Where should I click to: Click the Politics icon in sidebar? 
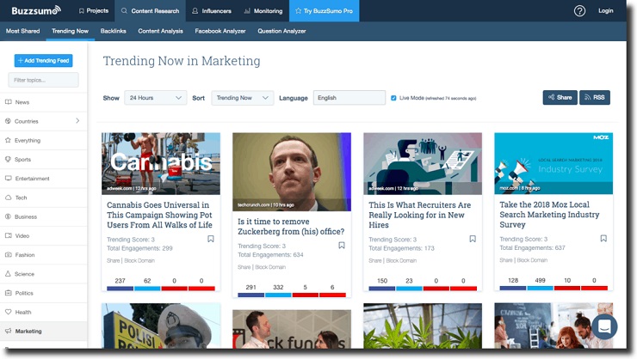point(8,293)
